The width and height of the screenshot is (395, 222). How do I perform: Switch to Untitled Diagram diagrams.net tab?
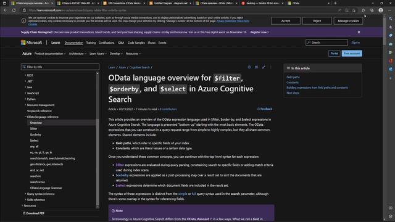(170, 3)
